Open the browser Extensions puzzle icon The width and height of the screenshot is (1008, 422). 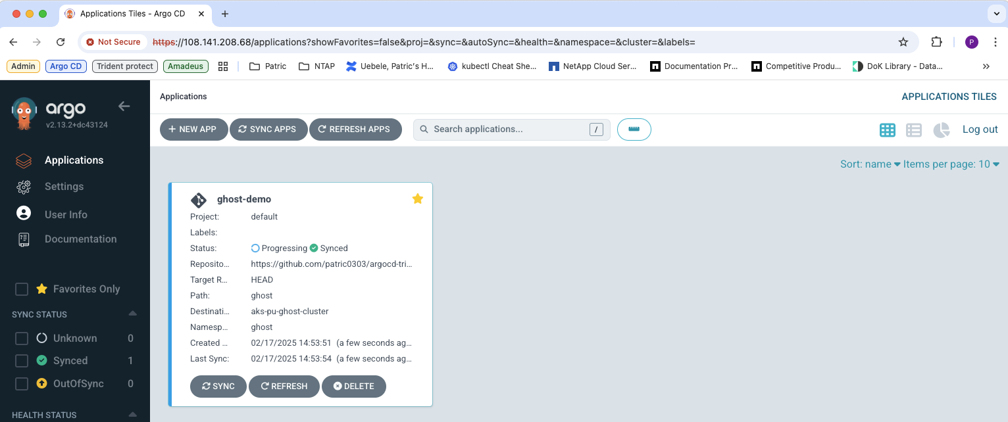pos(936,42)
